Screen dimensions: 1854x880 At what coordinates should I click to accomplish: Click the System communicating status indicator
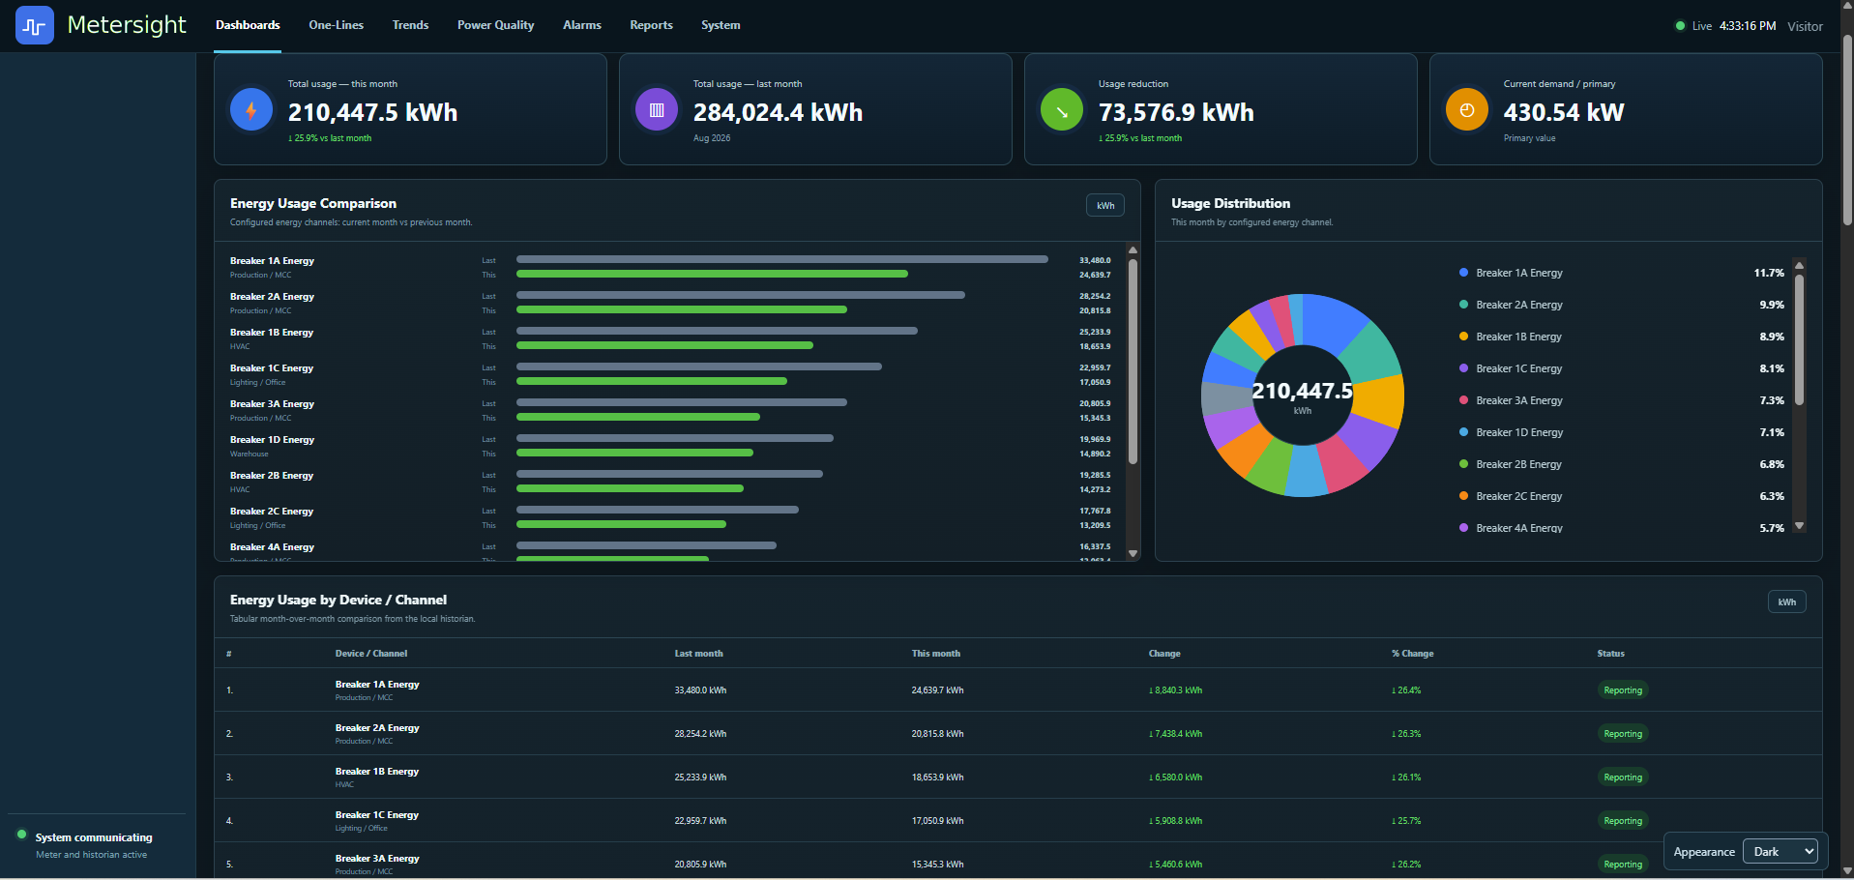[x=21, y=835]
